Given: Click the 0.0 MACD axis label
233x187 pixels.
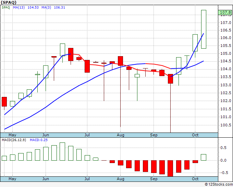Looking at the screenshot, I should point(223,160).
